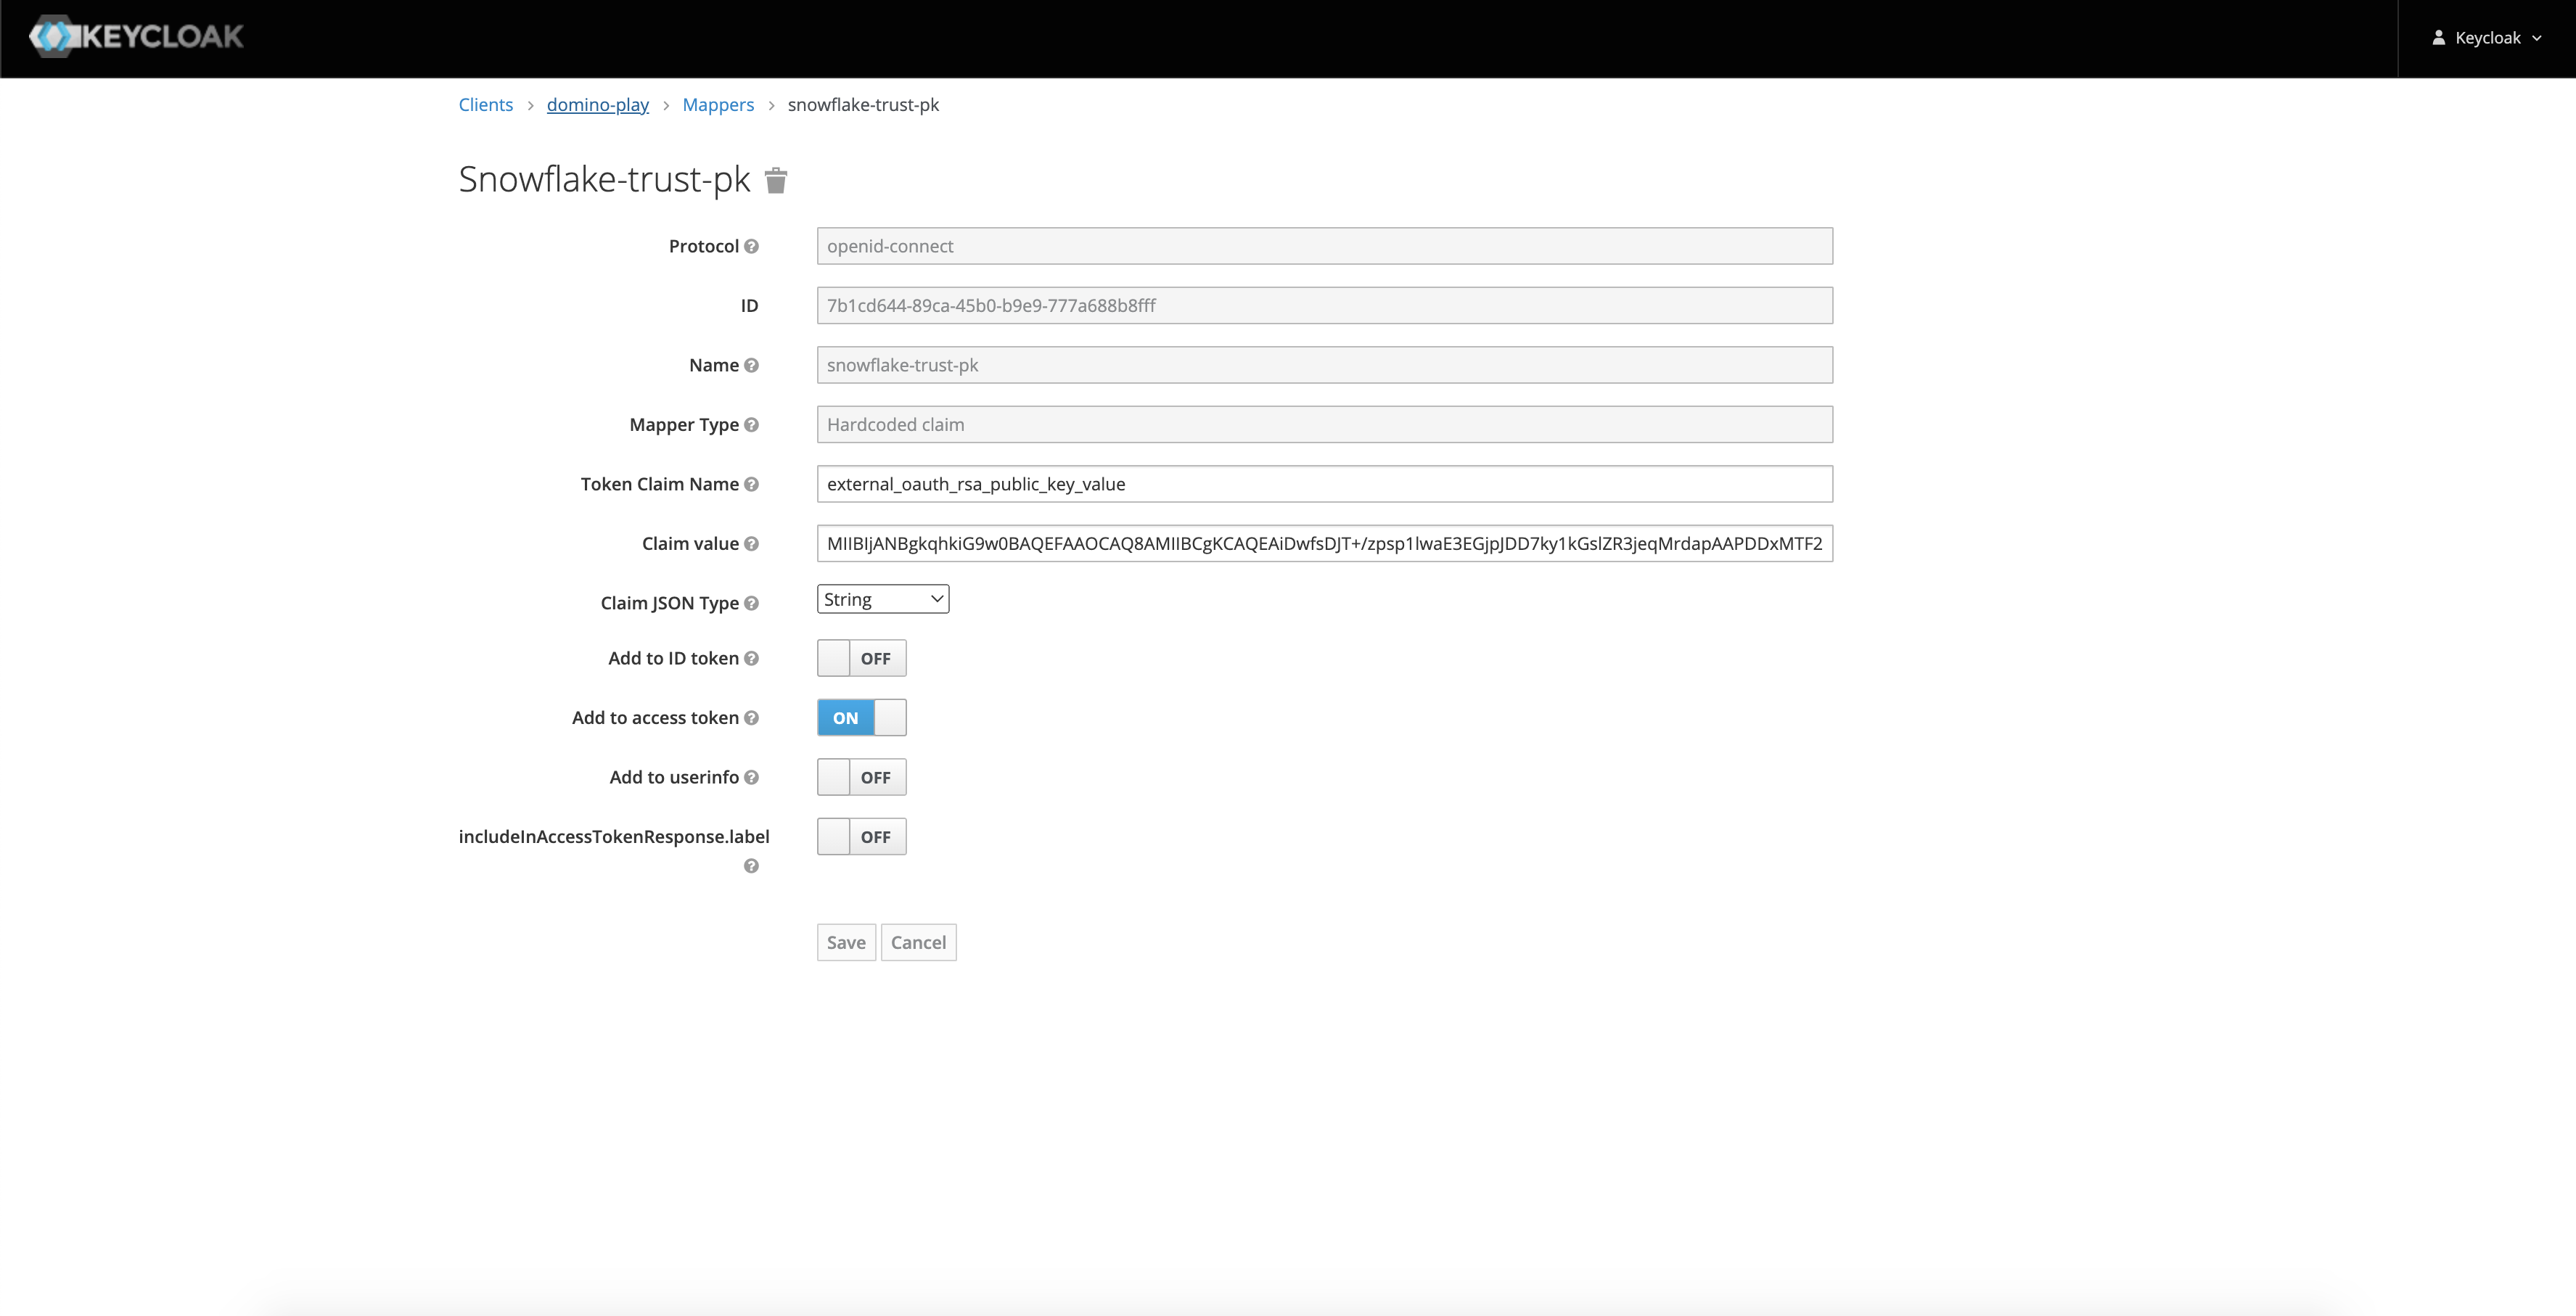
Task: Click Add to userinfo help icon
Action: pos(751,777)
